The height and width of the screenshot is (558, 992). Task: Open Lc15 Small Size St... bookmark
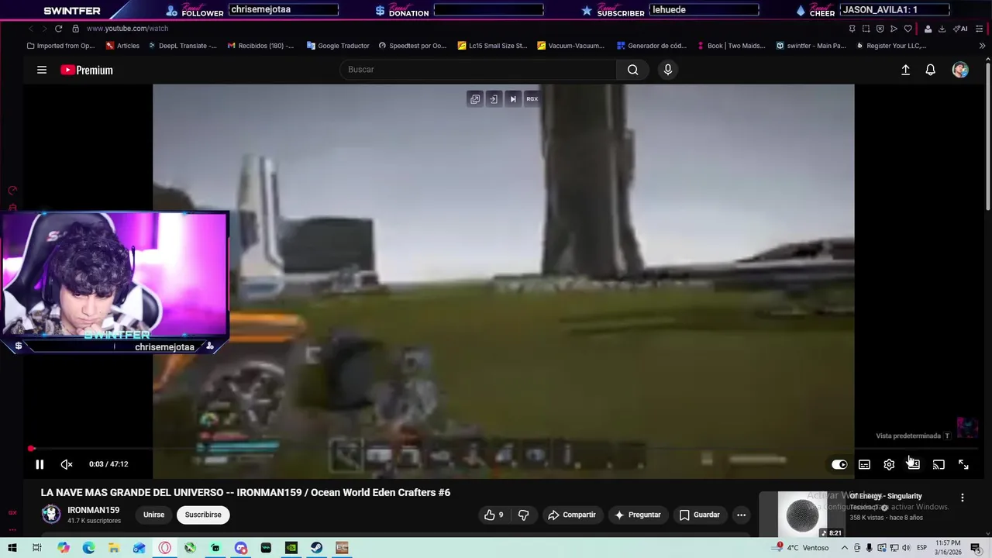click(492, 46)
